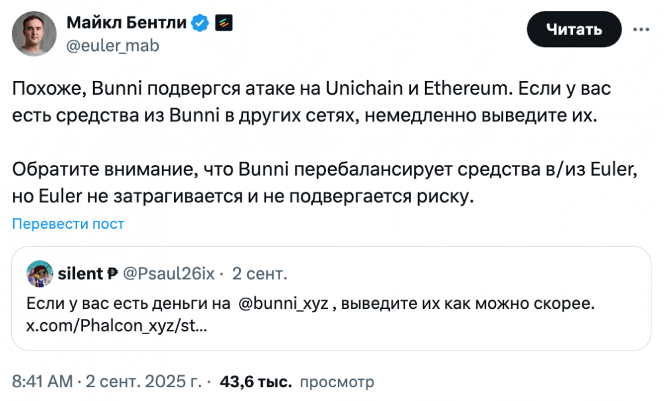Open Майкл Бентли's profile avatar

pos(34,34)
